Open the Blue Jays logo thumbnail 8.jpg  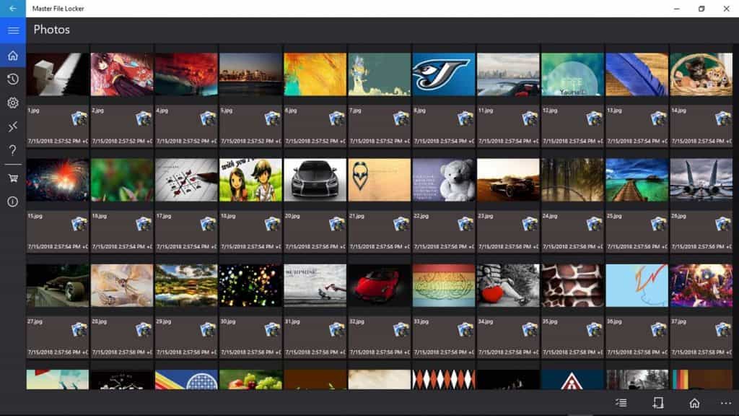(x=444, y=74)
